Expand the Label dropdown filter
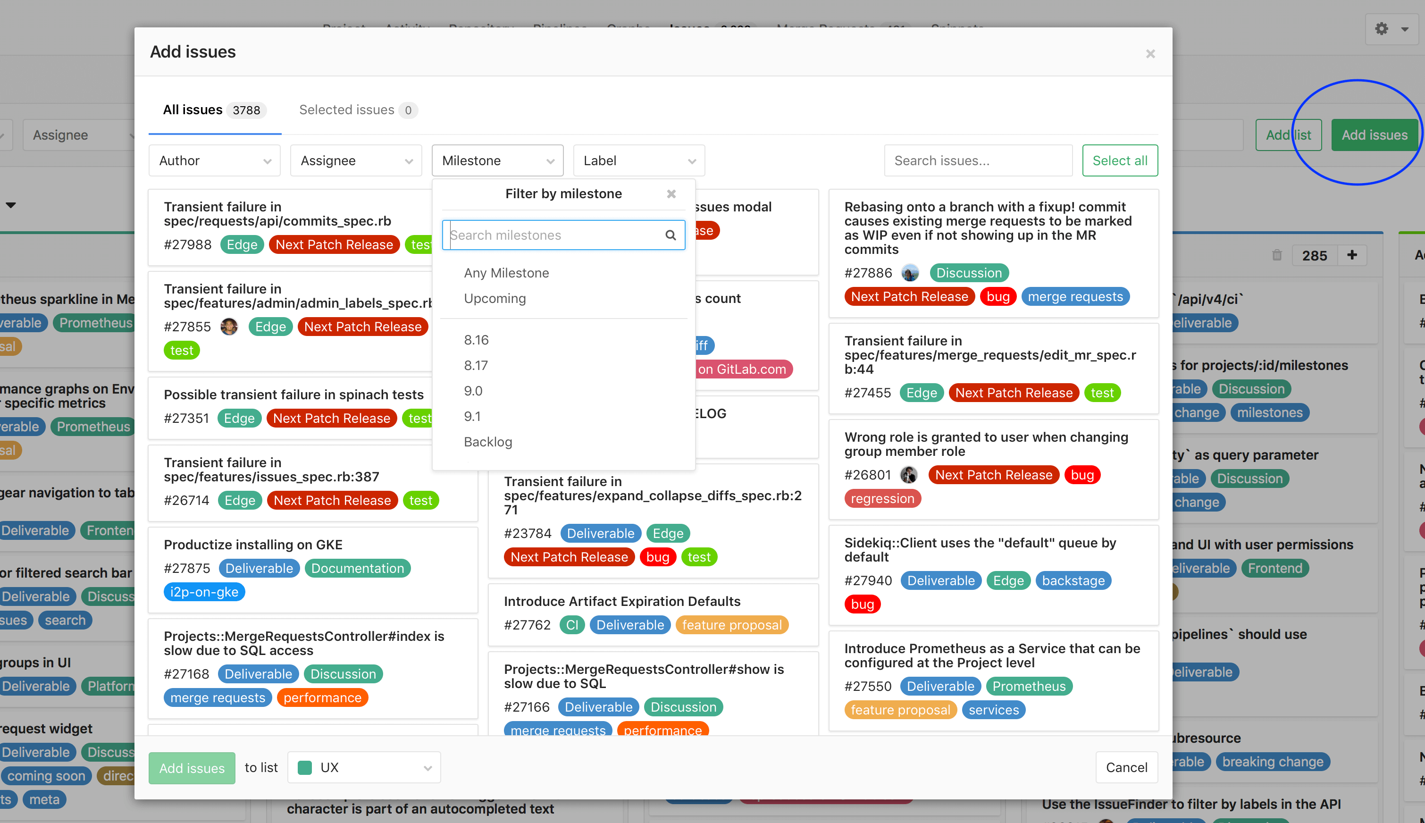The image size is (1425, 823). (x=637, y=160)
